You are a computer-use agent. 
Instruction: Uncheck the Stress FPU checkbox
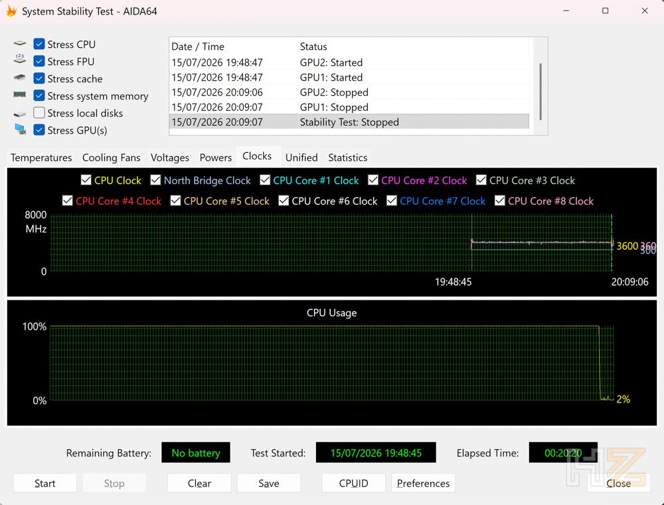(39, 61)
